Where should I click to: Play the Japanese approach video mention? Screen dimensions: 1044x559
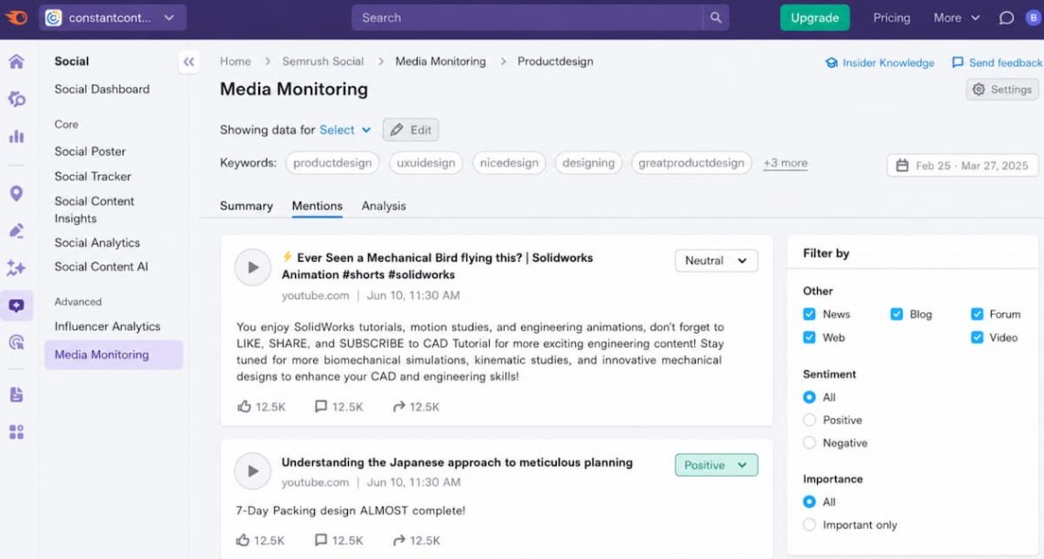click(x=253, y=471)
